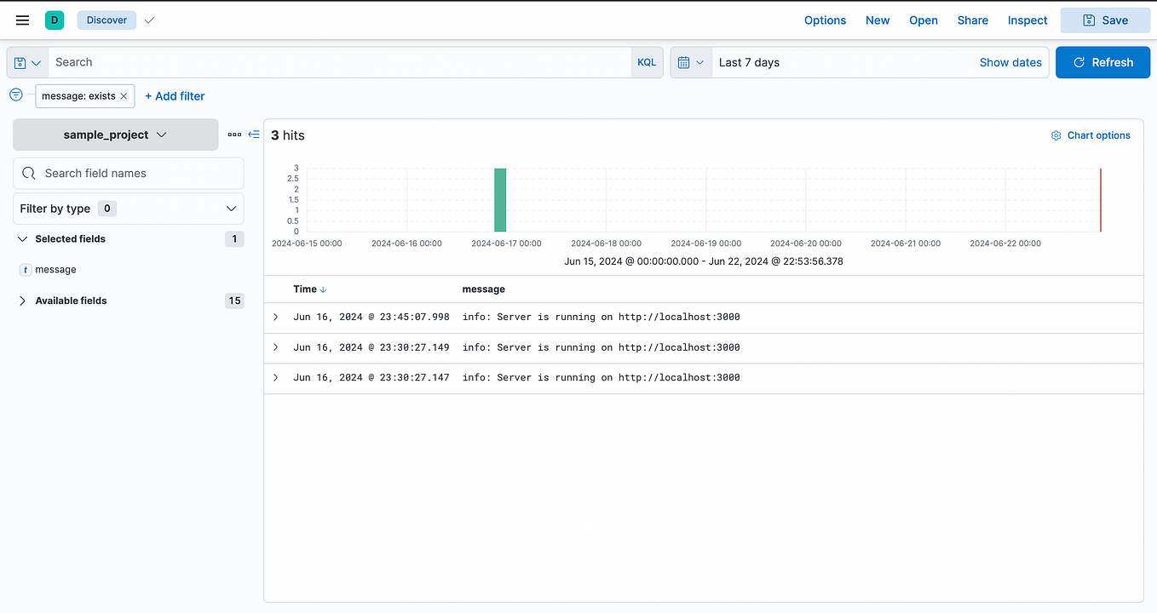
Task: Remove the message: exists filter
Action: tap(124, 96)
